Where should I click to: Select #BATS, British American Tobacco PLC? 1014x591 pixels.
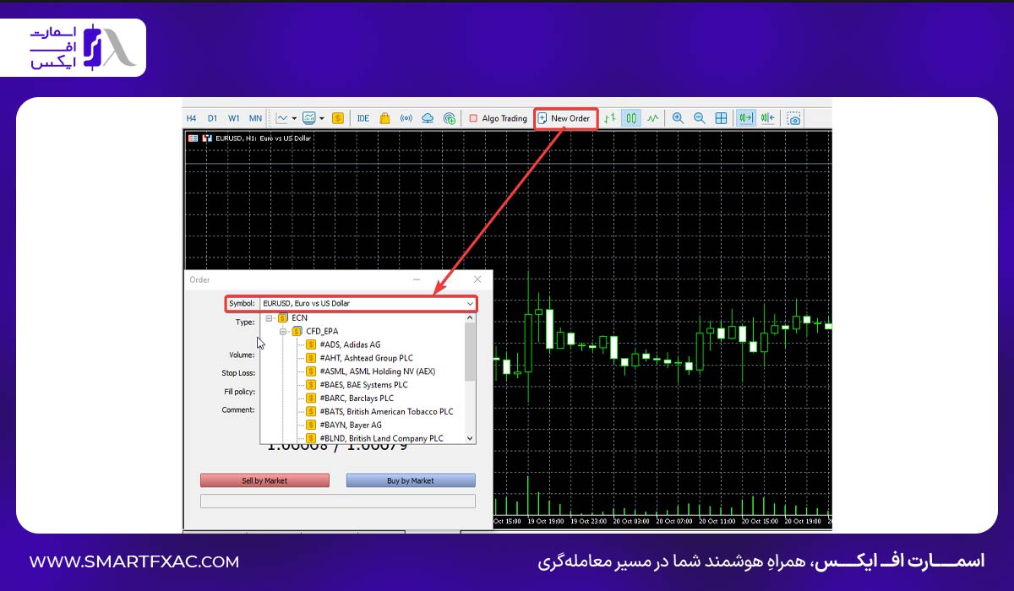point(379,412)
